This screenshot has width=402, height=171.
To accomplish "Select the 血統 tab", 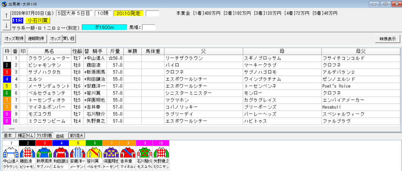I will point(61,136).
